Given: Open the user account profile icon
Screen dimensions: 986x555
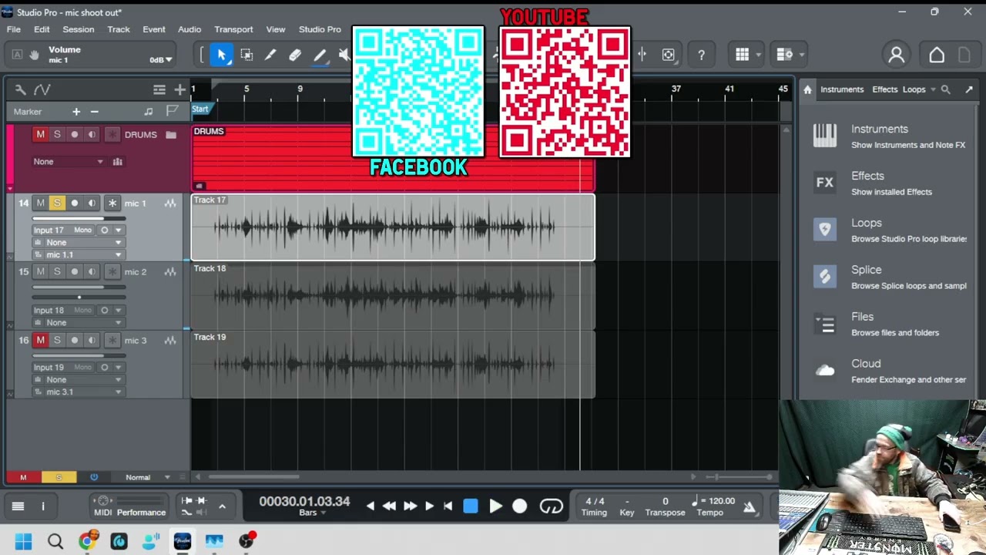Looking at the screenshot, I should click(x=896, y=55).
